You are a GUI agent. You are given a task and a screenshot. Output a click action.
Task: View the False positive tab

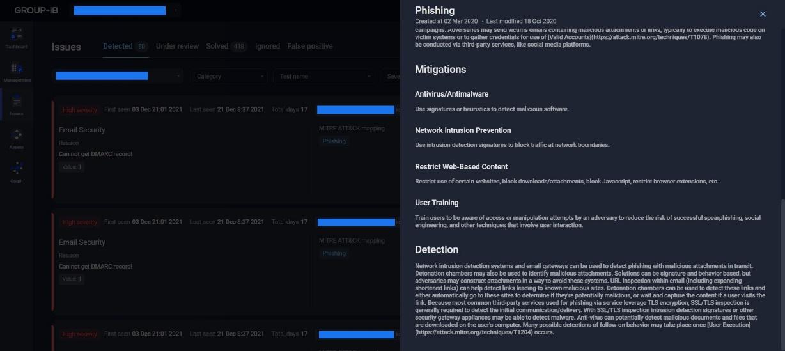tap(310, 46)
